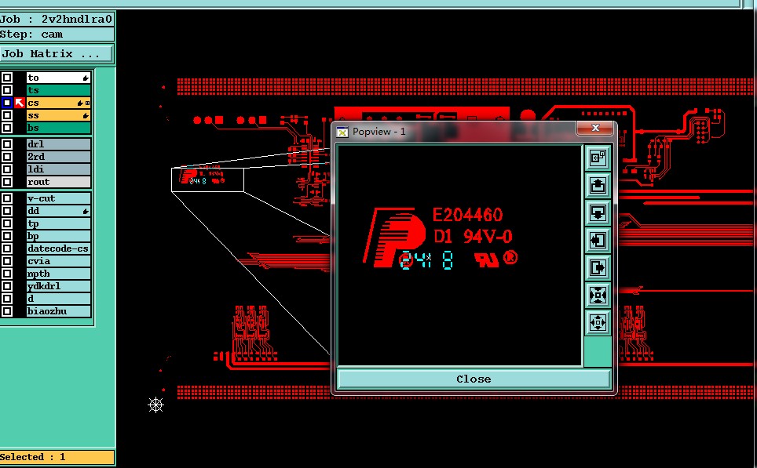Click the hand icon on the 'dd' layer
This screenshot has width=757, height=468.
[86, 211]
